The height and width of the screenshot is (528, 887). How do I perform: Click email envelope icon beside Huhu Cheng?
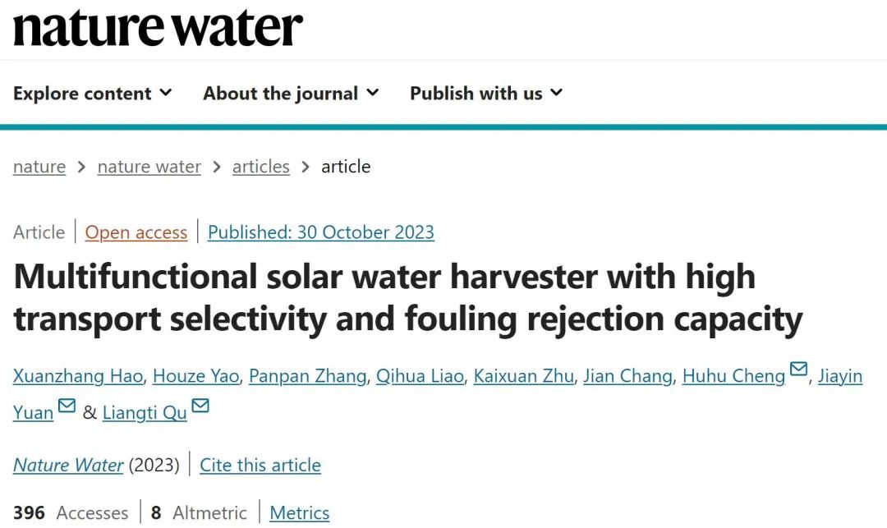click(798, 371)
